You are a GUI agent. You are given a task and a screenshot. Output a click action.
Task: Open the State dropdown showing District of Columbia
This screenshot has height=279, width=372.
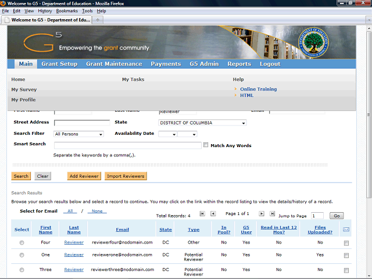point(202,123)
